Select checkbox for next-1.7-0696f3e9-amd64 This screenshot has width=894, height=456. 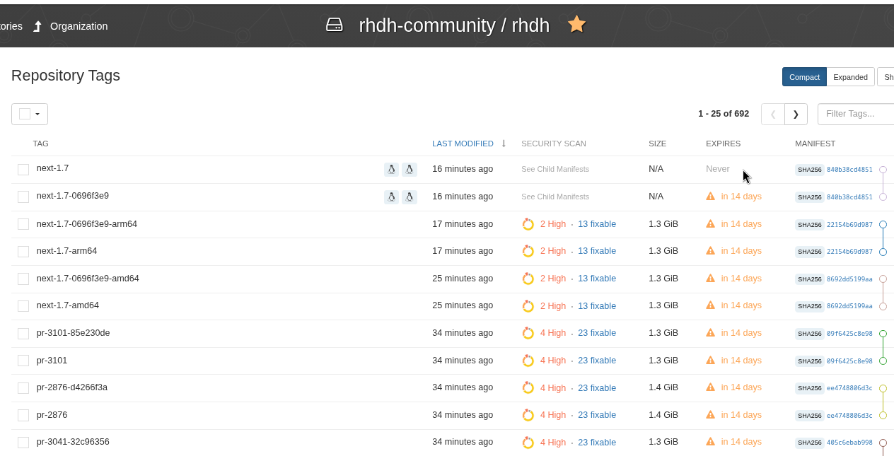(23, 279)
